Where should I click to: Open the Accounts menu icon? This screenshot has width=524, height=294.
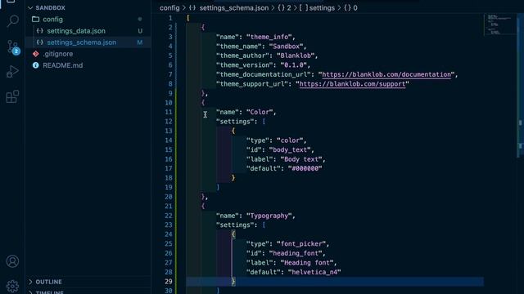12,261
